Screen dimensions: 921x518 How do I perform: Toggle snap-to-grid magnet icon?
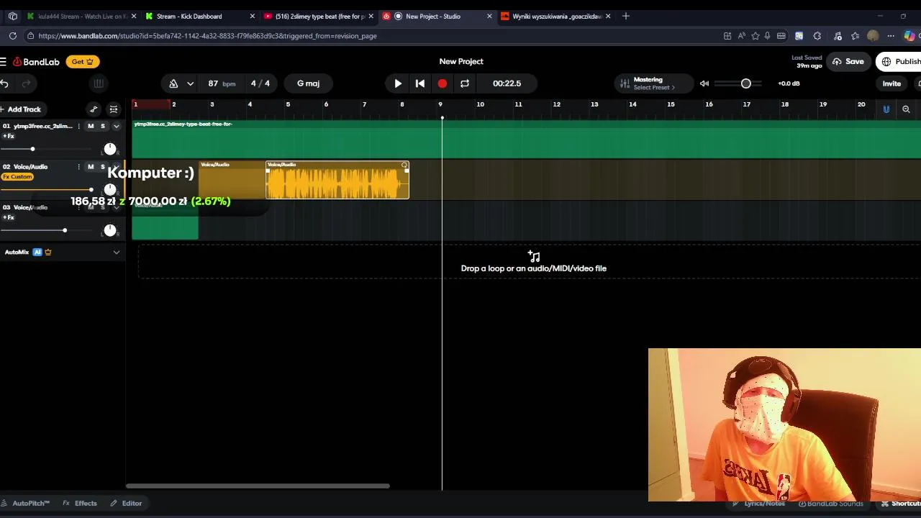point(886,109)
